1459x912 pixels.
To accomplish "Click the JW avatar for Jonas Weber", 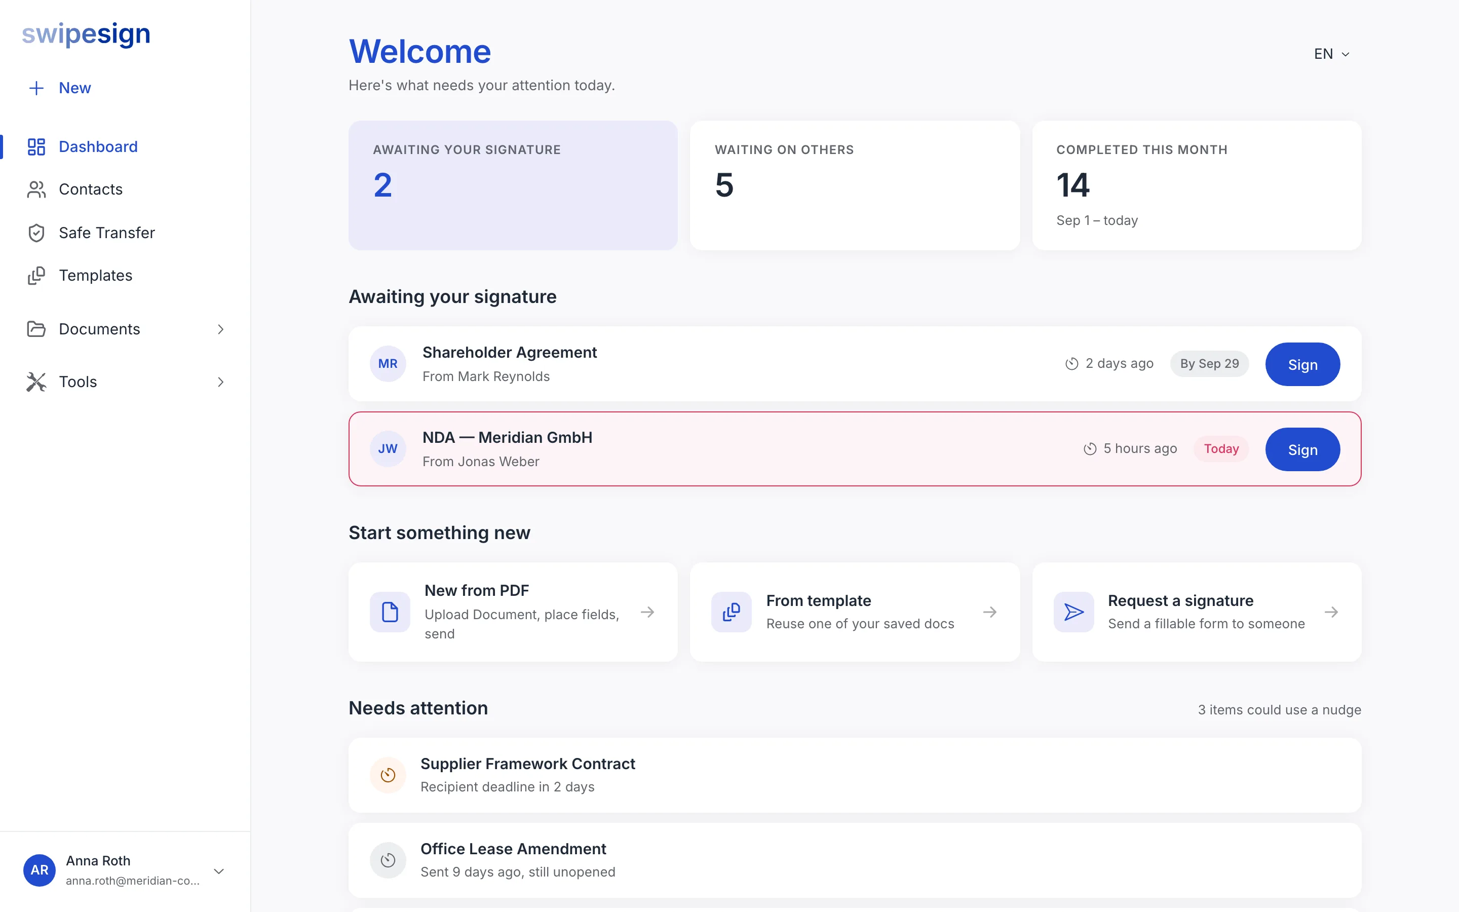I will click(x=388, y=449).
